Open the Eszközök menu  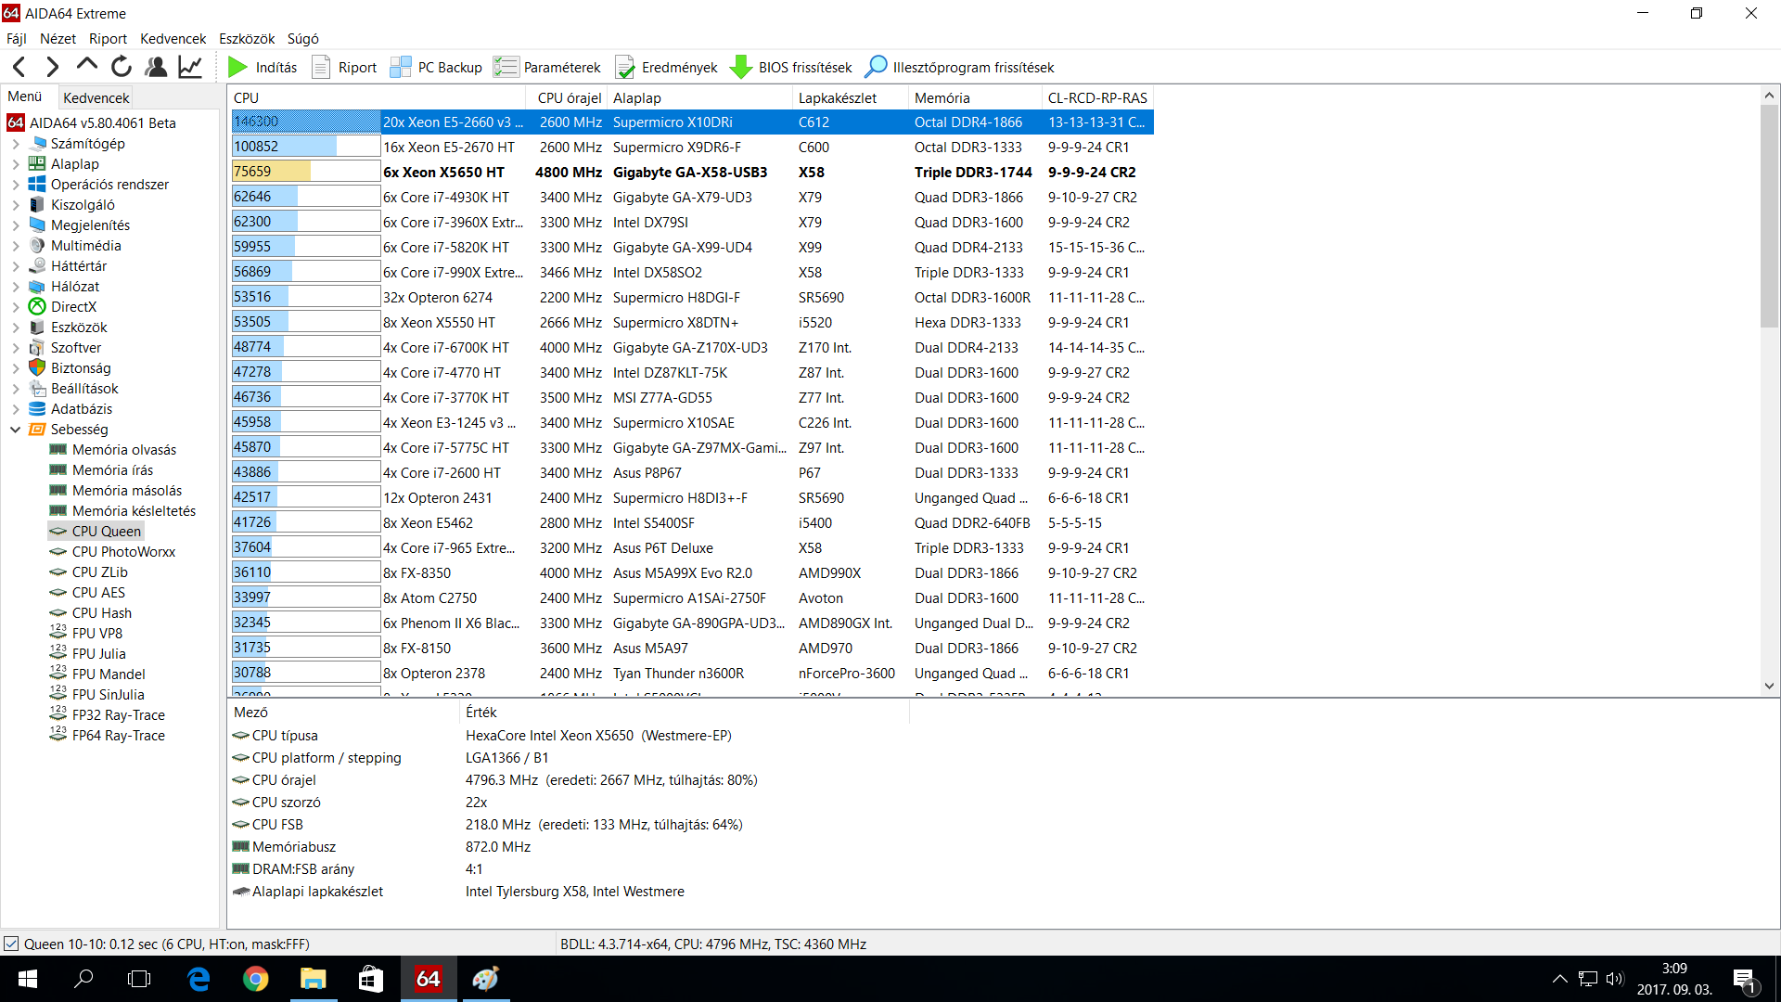[247, 38]
